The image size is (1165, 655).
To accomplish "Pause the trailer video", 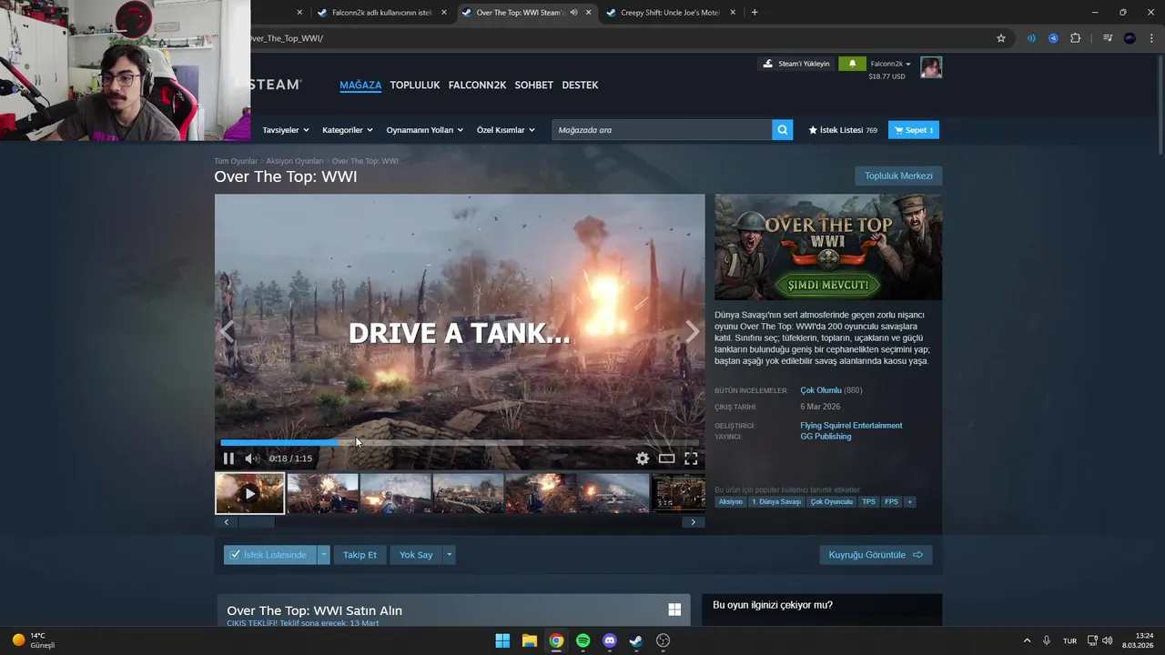I will click(228, 458).
